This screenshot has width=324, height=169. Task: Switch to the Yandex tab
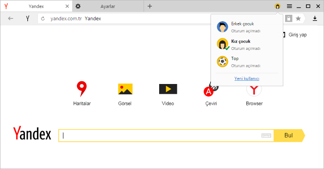click(36, 6)
